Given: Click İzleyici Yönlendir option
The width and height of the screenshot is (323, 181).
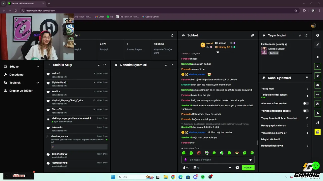Looking at the screenshot, I should (x=271, y=139).
